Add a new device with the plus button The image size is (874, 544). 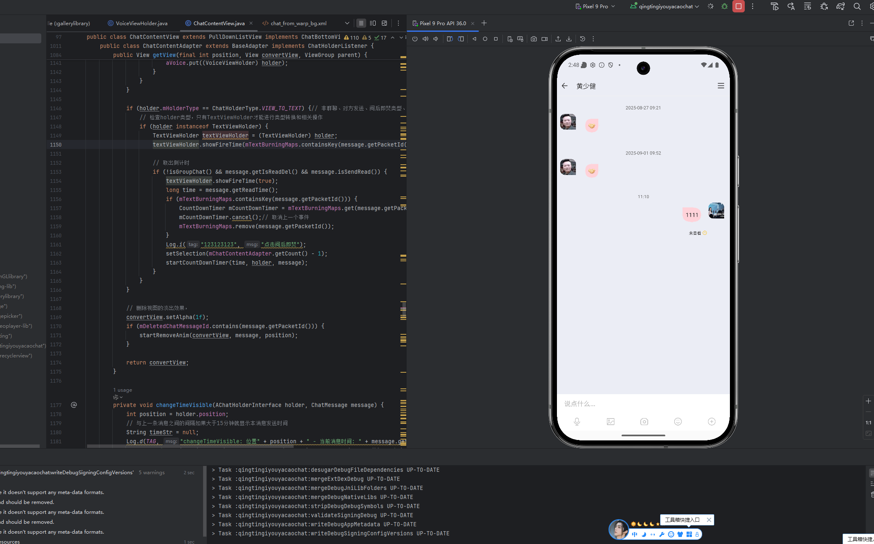(x=484, y=23)
